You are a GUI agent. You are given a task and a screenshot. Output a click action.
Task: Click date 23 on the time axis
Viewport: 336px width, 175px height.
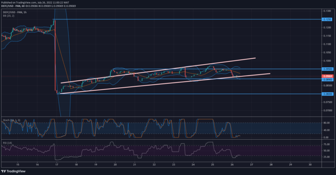click(x=174, y=165)
